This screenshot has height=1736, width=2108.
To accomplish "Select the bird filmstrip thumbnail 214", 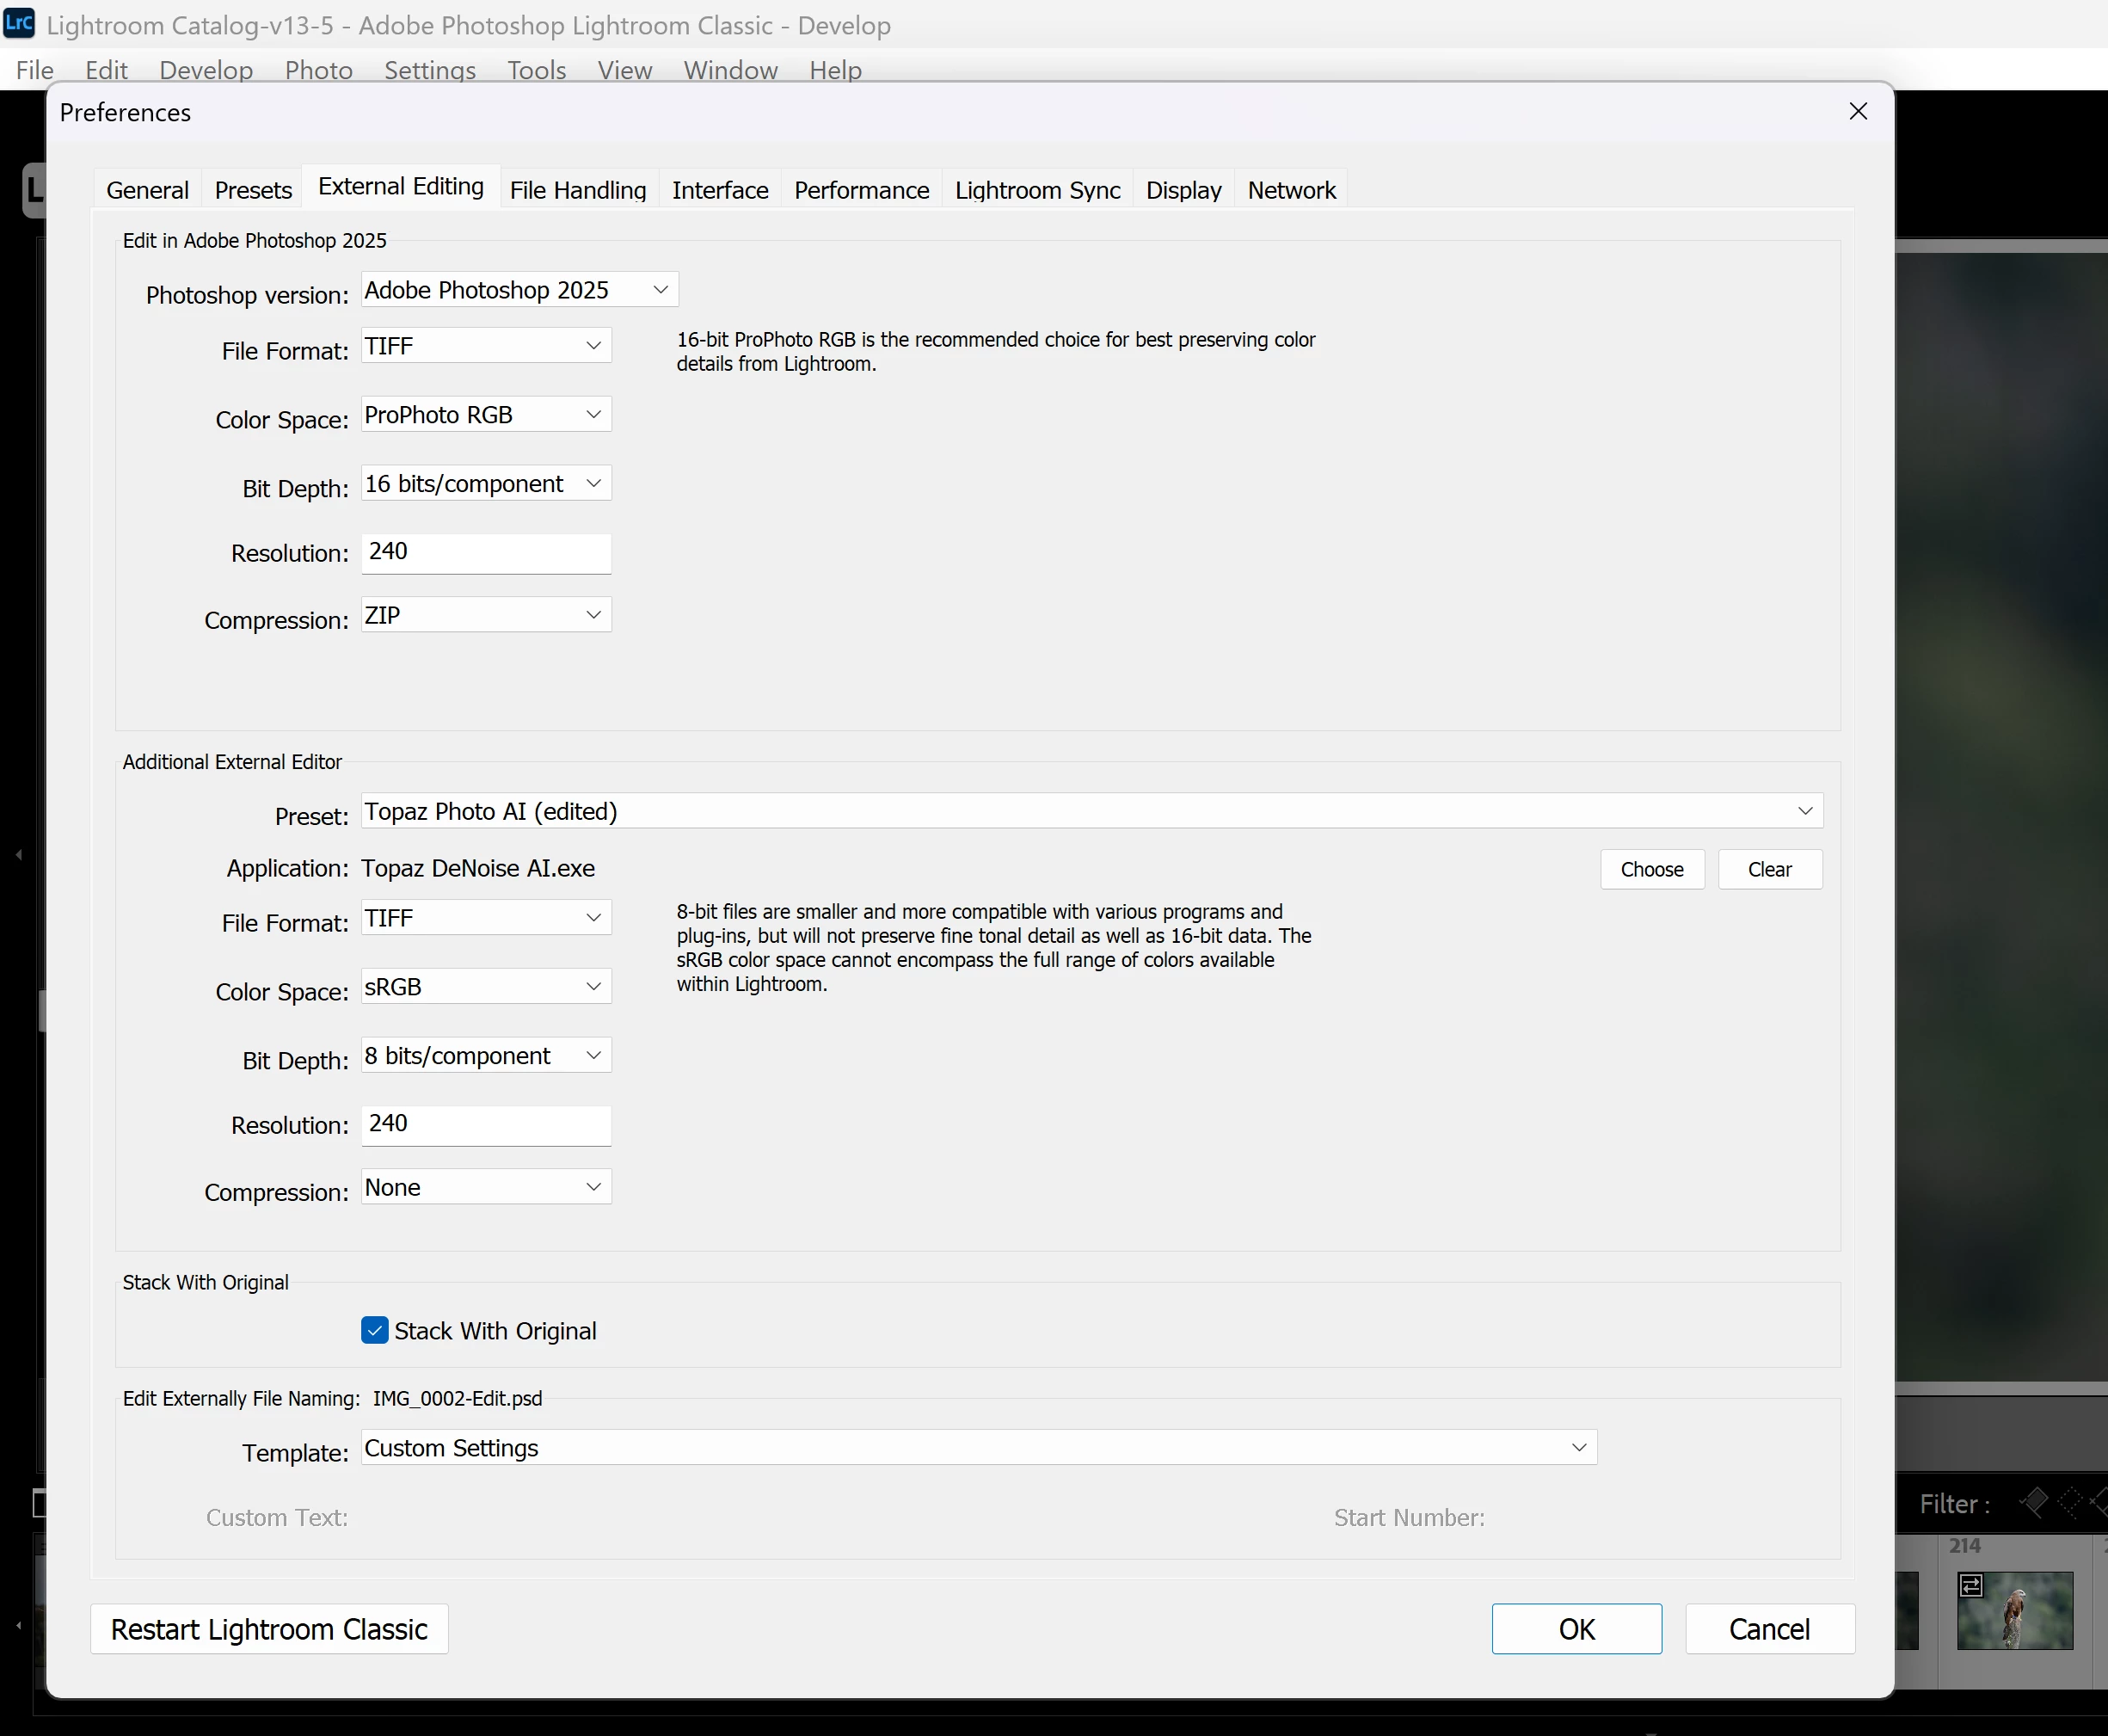I will (x=2015, y=1611).
